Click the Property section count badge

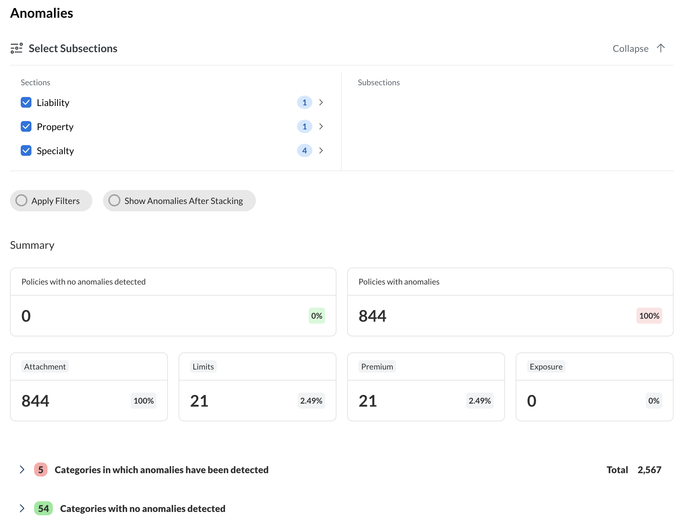tap(304, 126)
